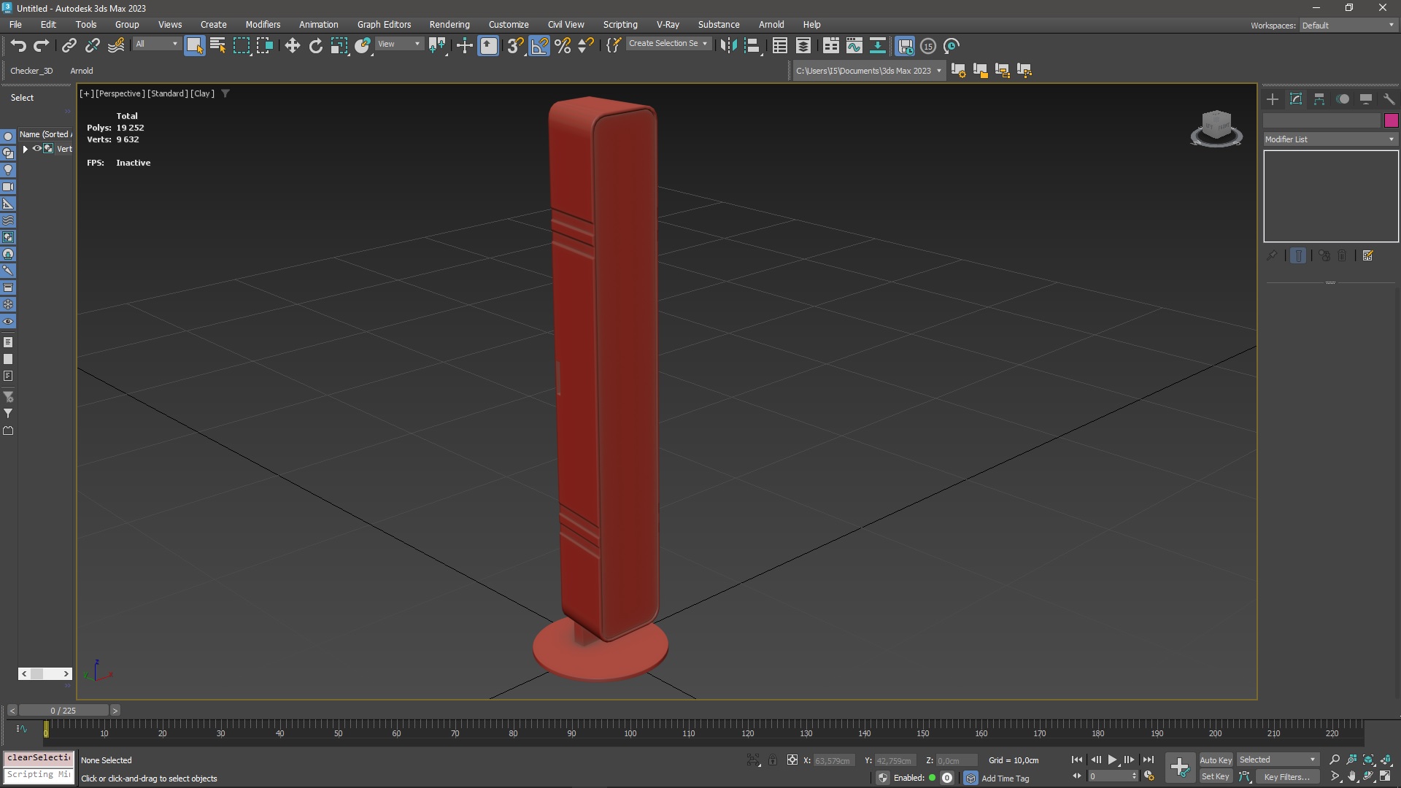Open the Rendering menu
Screen dimensions: 1401x788
coord(449,25)
